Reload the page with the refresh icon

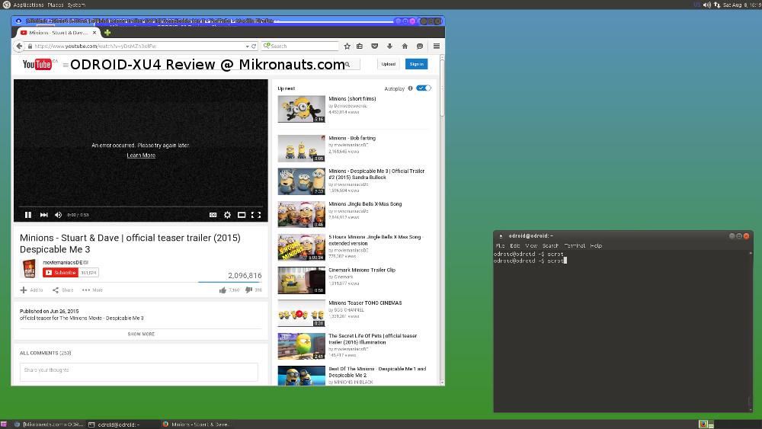coord(254,46)
